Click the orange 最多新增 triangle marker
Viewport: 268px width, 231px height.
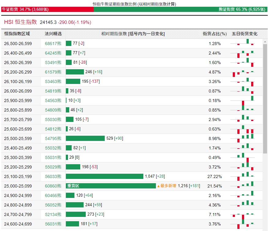(158, 186)
